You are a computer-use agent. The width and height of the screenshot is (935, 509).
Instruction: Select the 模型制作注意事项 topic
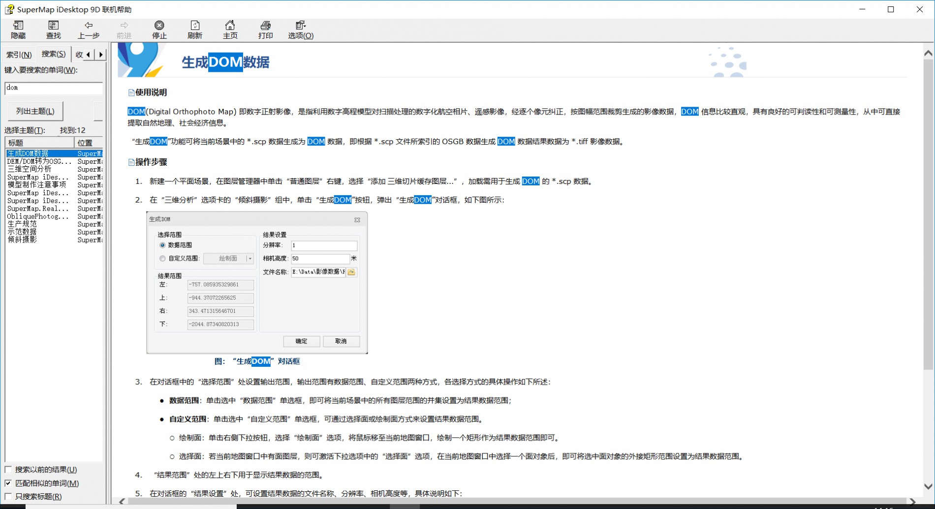[x=54, y=185]
